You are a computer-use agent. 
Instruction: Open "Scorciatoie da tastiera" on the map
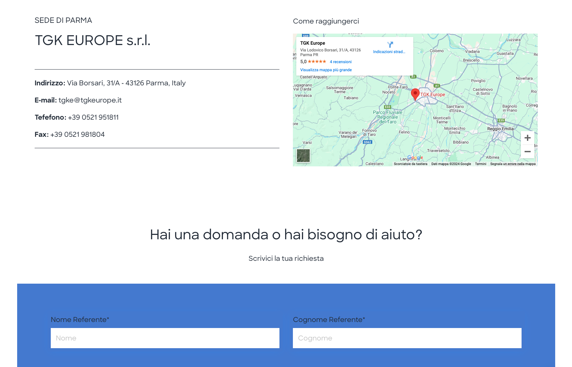(x=410, y=164)
